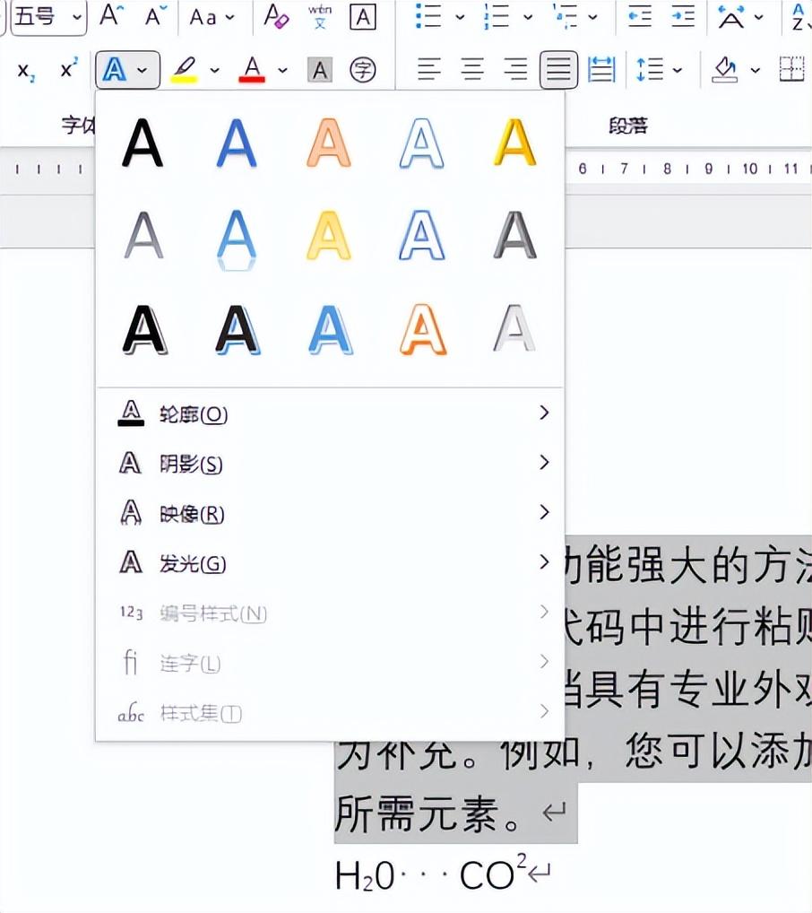Click the clear formatting icon
This screenshot has width=812, height=913.
pyautogui.click(x=276, y=16)
